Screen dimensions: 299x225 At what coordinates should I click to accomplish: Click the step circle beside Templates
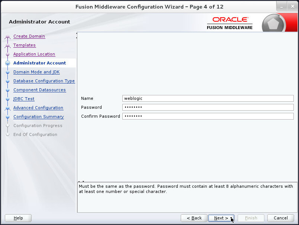[8, 45]
